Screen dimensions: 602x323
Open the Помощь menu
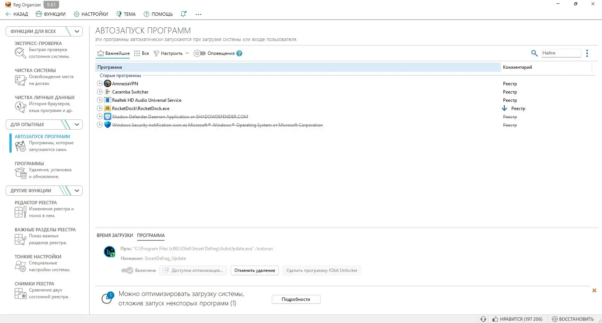[x=158, y=14]
